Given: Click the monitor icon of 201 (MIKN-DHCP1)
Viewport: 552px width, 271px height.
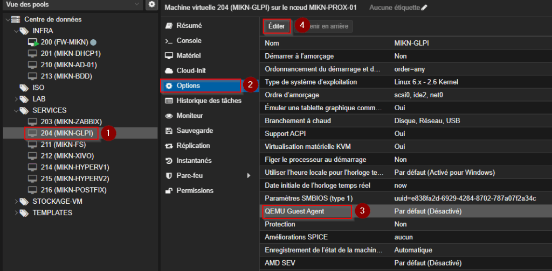Looking at the screenshot, I should (32, 54).
